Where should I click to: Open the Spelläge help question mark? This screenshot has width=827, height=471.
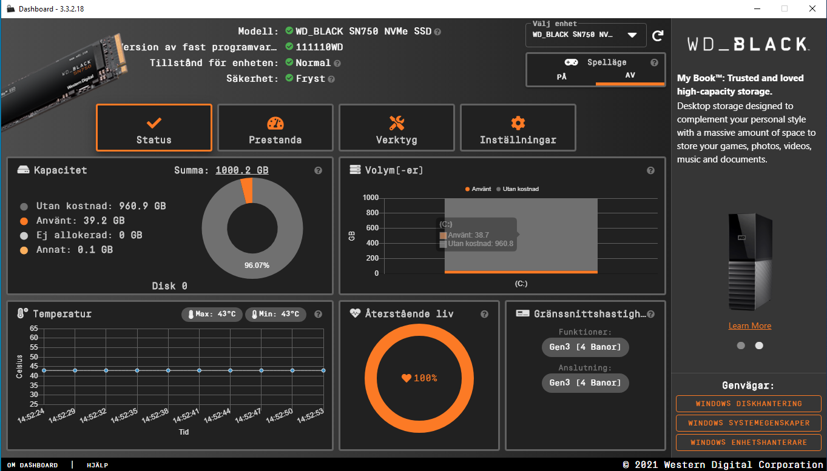(654, 62)
